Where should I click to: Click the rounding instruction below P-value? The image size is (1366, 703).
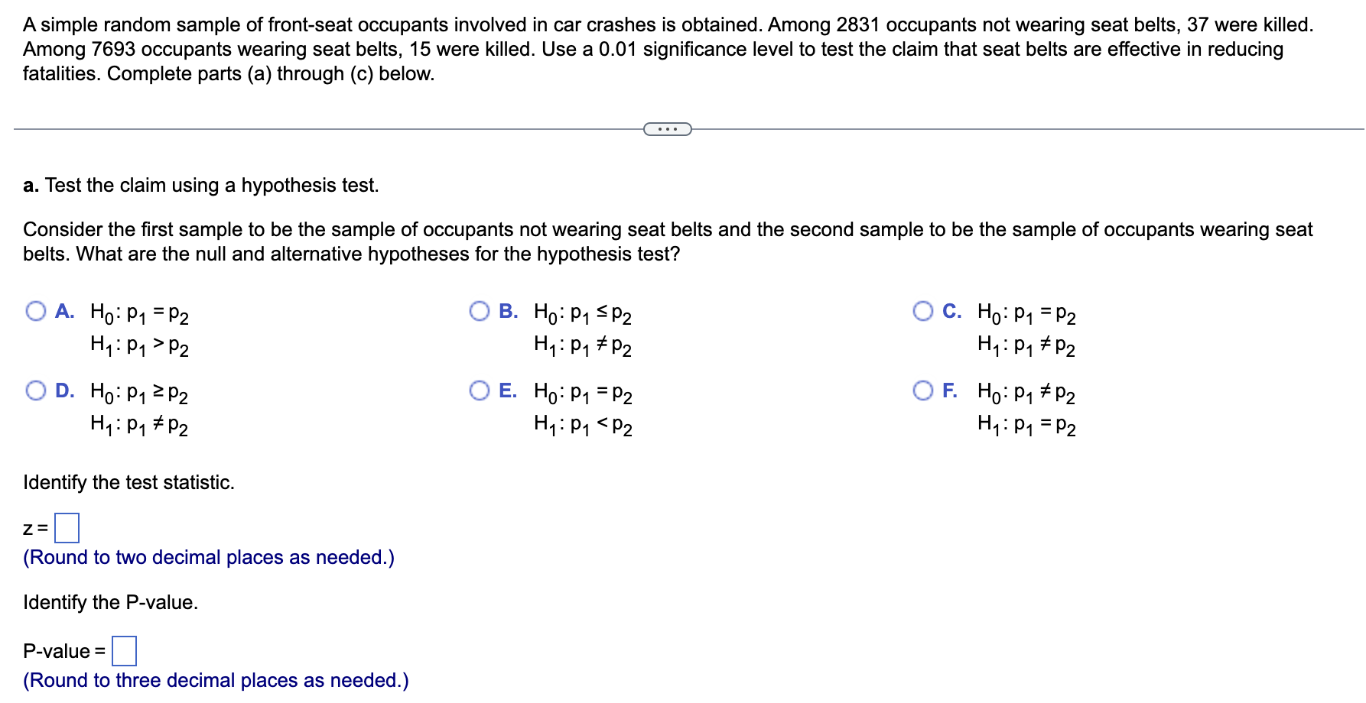216,680
